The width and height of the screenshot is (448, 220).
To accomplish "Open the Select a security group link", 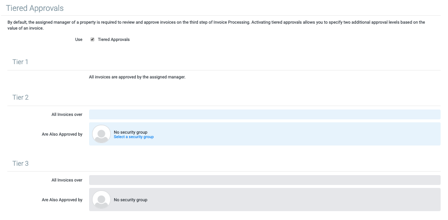I will point(133,137).
